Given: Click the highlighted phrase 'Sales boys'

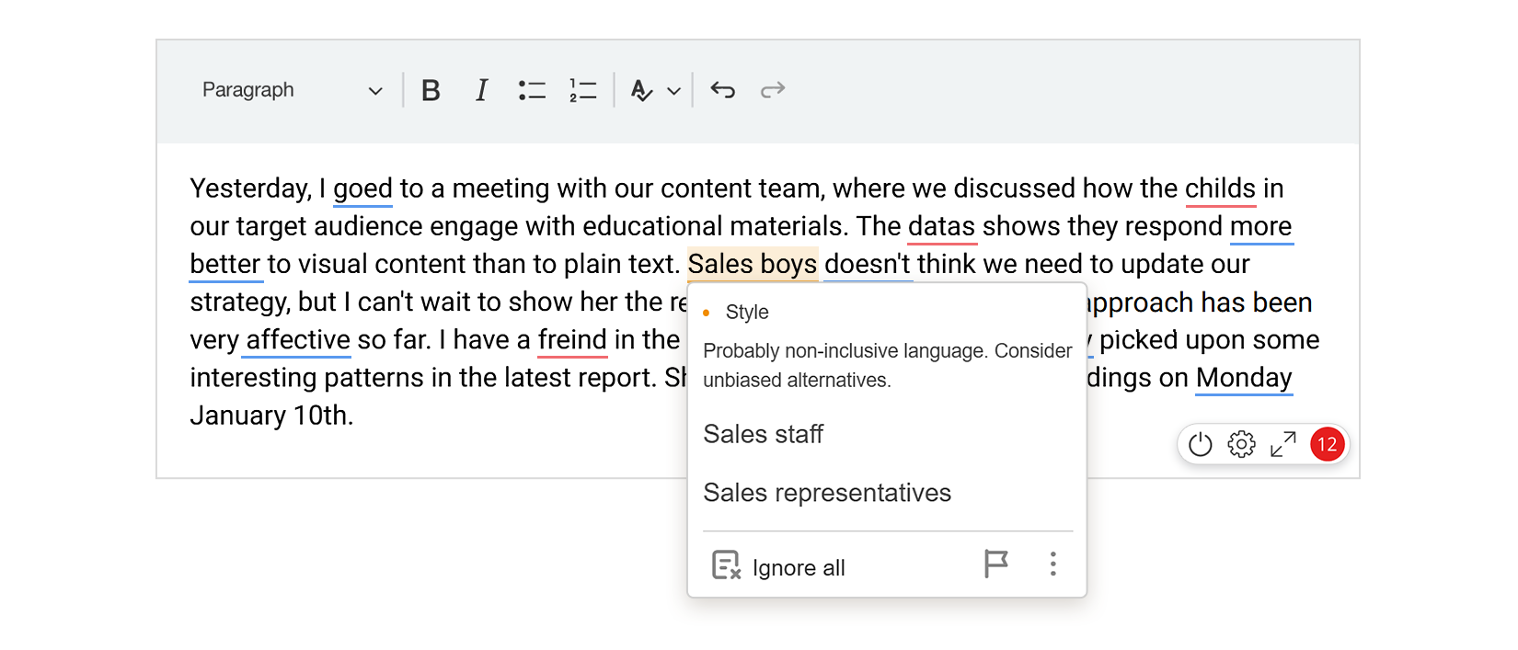Looking at the screenshot, I should (x=753, y=264).
